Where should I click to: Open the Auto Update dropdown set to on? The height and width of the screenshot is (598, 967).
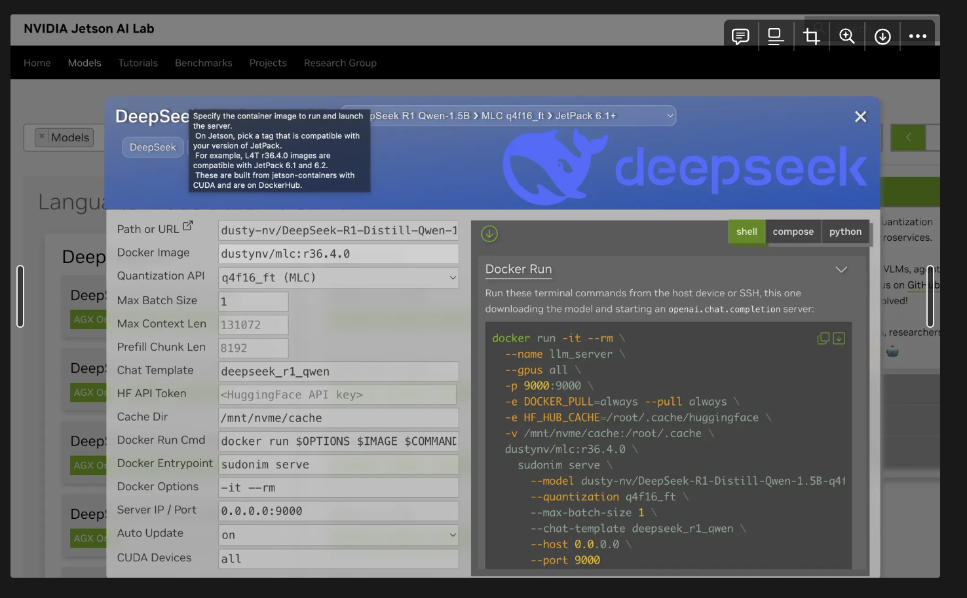[x=338, y=535]
